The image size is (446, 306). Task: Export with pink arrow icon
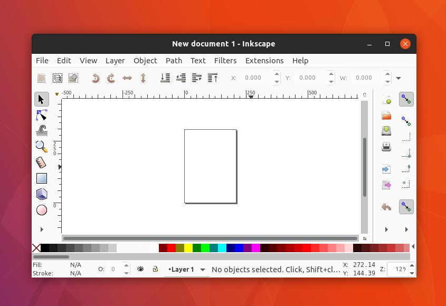point(386,185)
